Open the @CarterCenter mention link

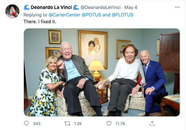pos(64,15)
